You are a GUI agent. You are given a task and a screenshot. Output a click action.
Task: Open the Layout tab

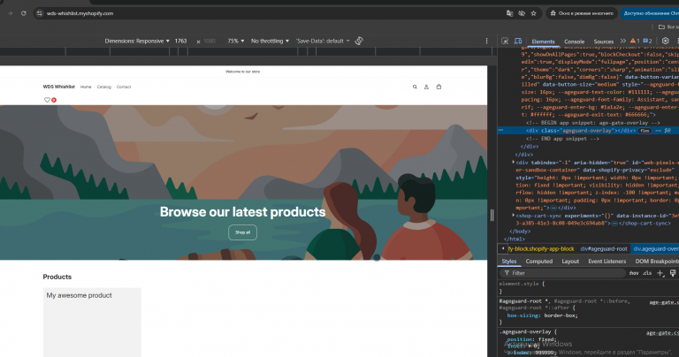coord(570,262)
